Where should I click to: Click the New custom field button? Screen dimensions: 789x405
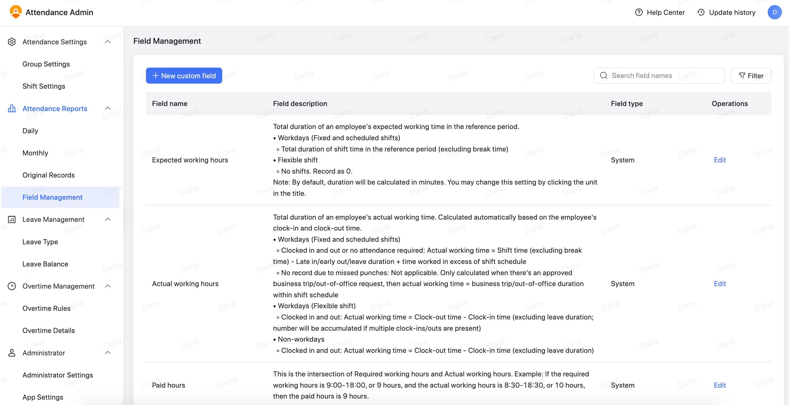pyautogui.click(x=184, y=75)
